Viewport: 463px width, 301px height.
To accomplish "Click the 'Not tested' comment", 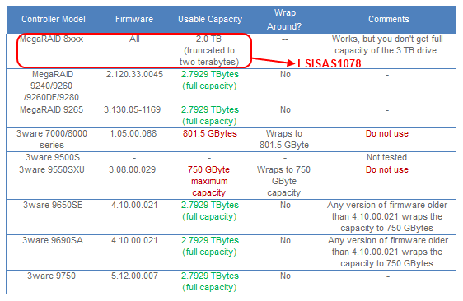I will (387, 157).
